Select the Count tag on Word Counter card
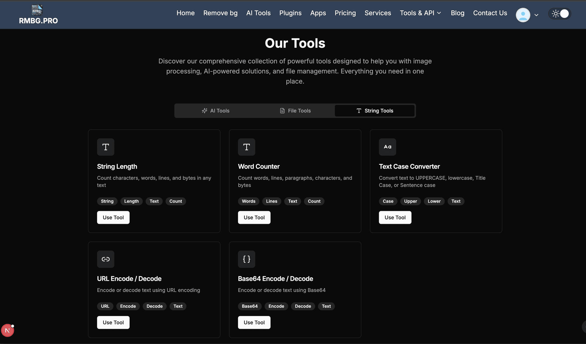 tap(314, 201)
